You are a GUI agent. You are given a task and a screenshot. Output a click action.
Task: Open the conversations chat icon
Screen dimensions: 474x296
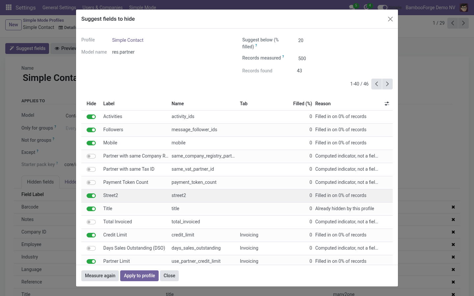tap(352, 7)
